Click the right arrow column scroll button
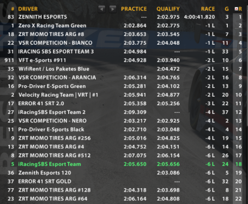Image resolution: width=248 pixels, height=204 pixels. pos(113,9)
